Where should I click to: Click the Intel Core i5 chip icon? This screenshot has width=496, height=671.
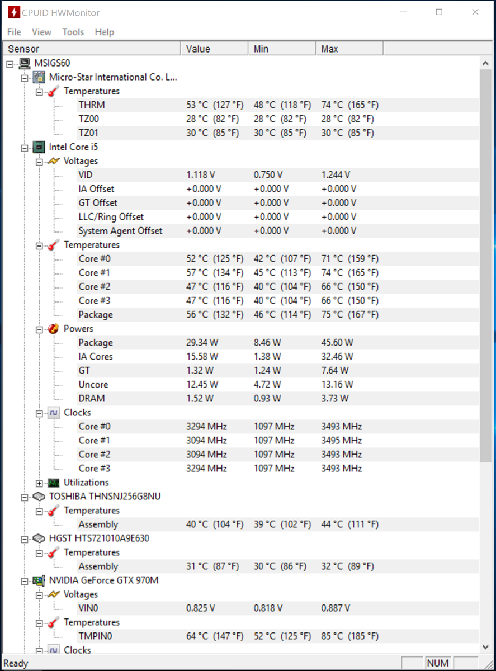pos(39,147)
